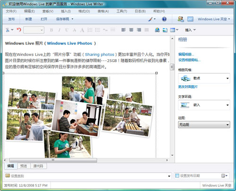The width and height of the screenshot is (236, 191).
Task: Expand the 设置类别 category dropdown
Action: tap(169, 176)
